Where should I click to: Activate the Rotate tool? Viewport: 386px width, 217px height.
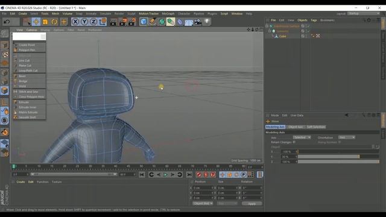click(x=54, y=22)
